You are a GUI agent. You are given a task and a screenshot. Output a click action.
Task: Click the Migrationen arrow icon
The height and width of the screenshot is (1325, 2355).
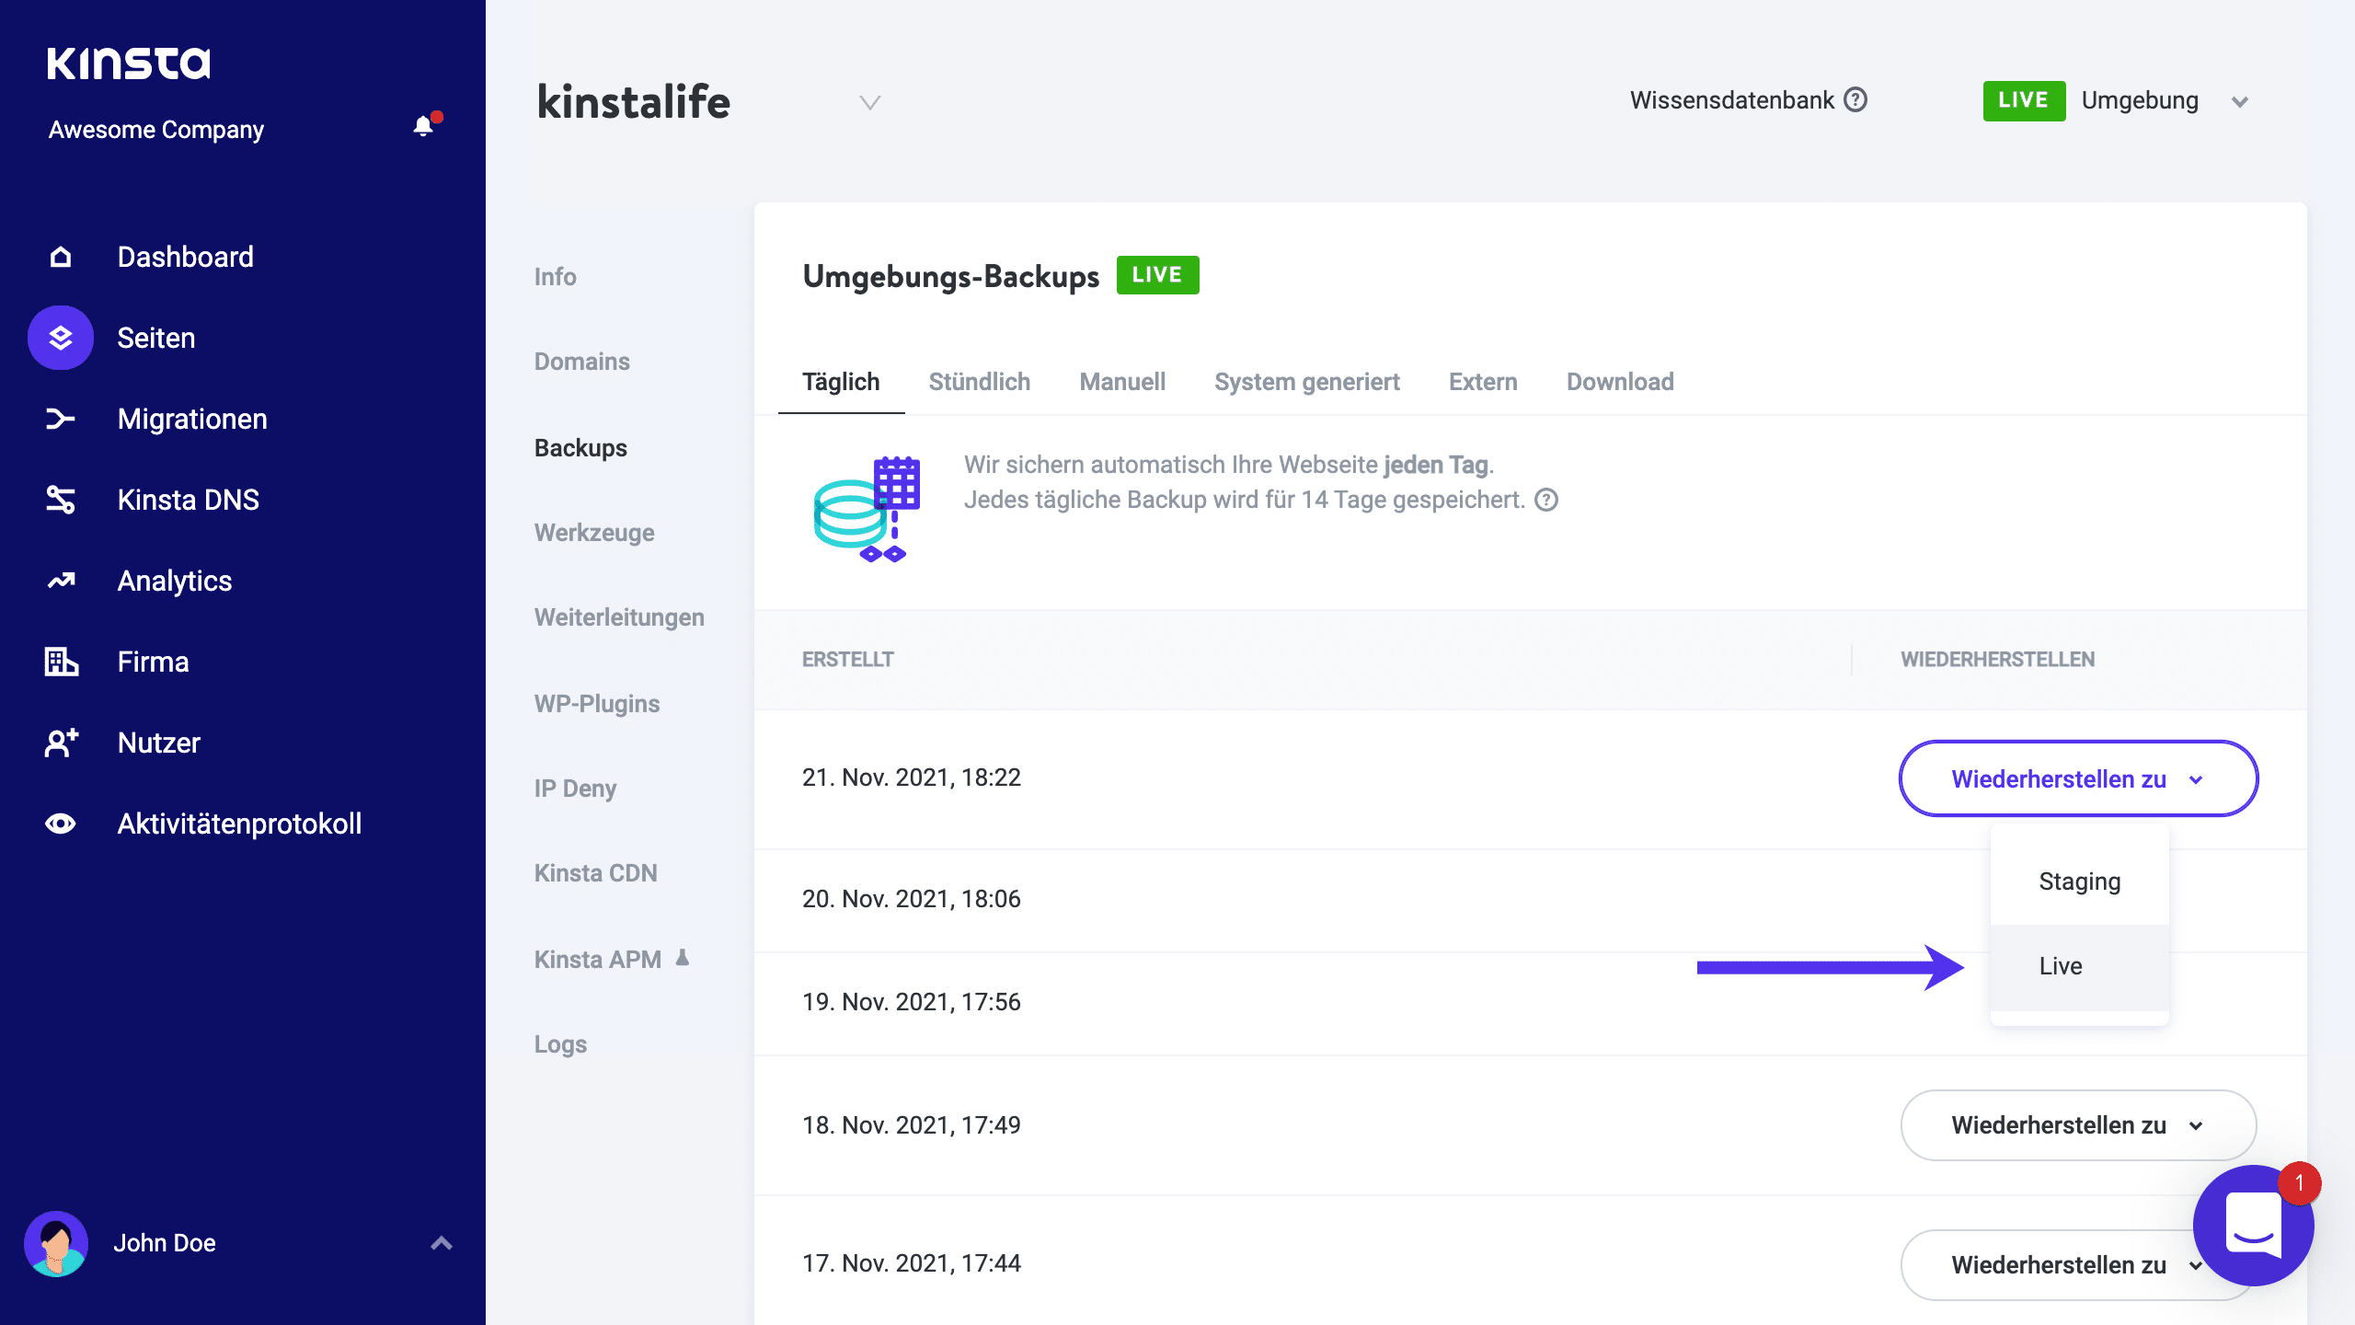coord(61,419)
